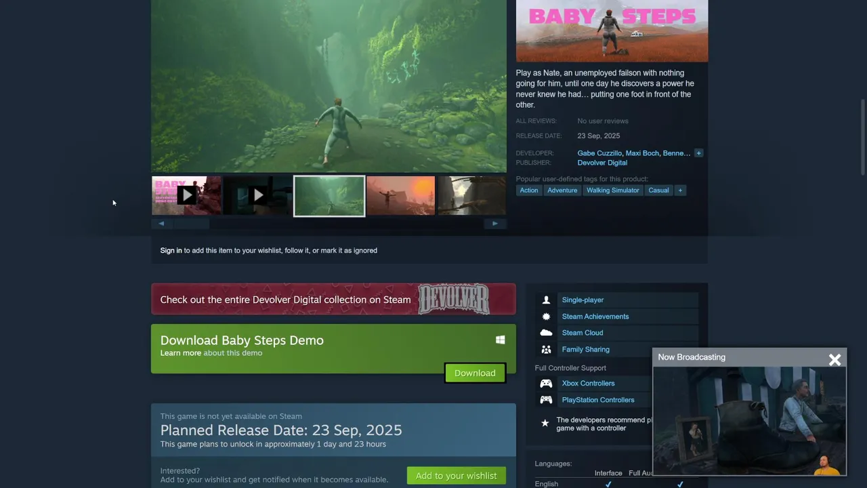Click the Family Sharing people icon
The width and height of the screenshot is (867, 488).
546,350
